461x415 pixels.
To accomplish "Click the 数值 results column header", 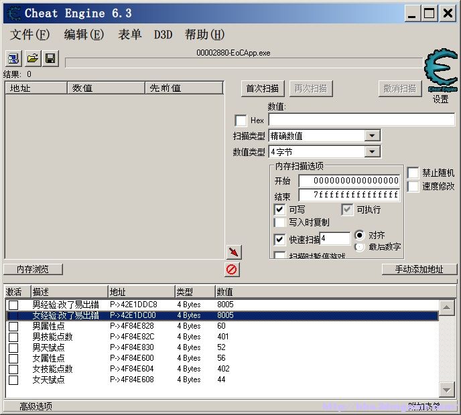I will point(106,88).
